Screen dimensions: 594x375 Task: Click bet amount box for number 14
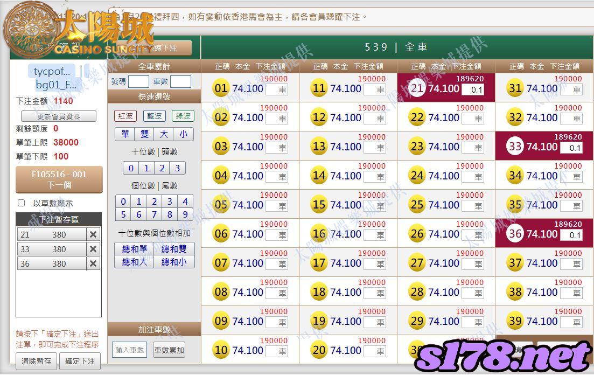click(375, 177)
